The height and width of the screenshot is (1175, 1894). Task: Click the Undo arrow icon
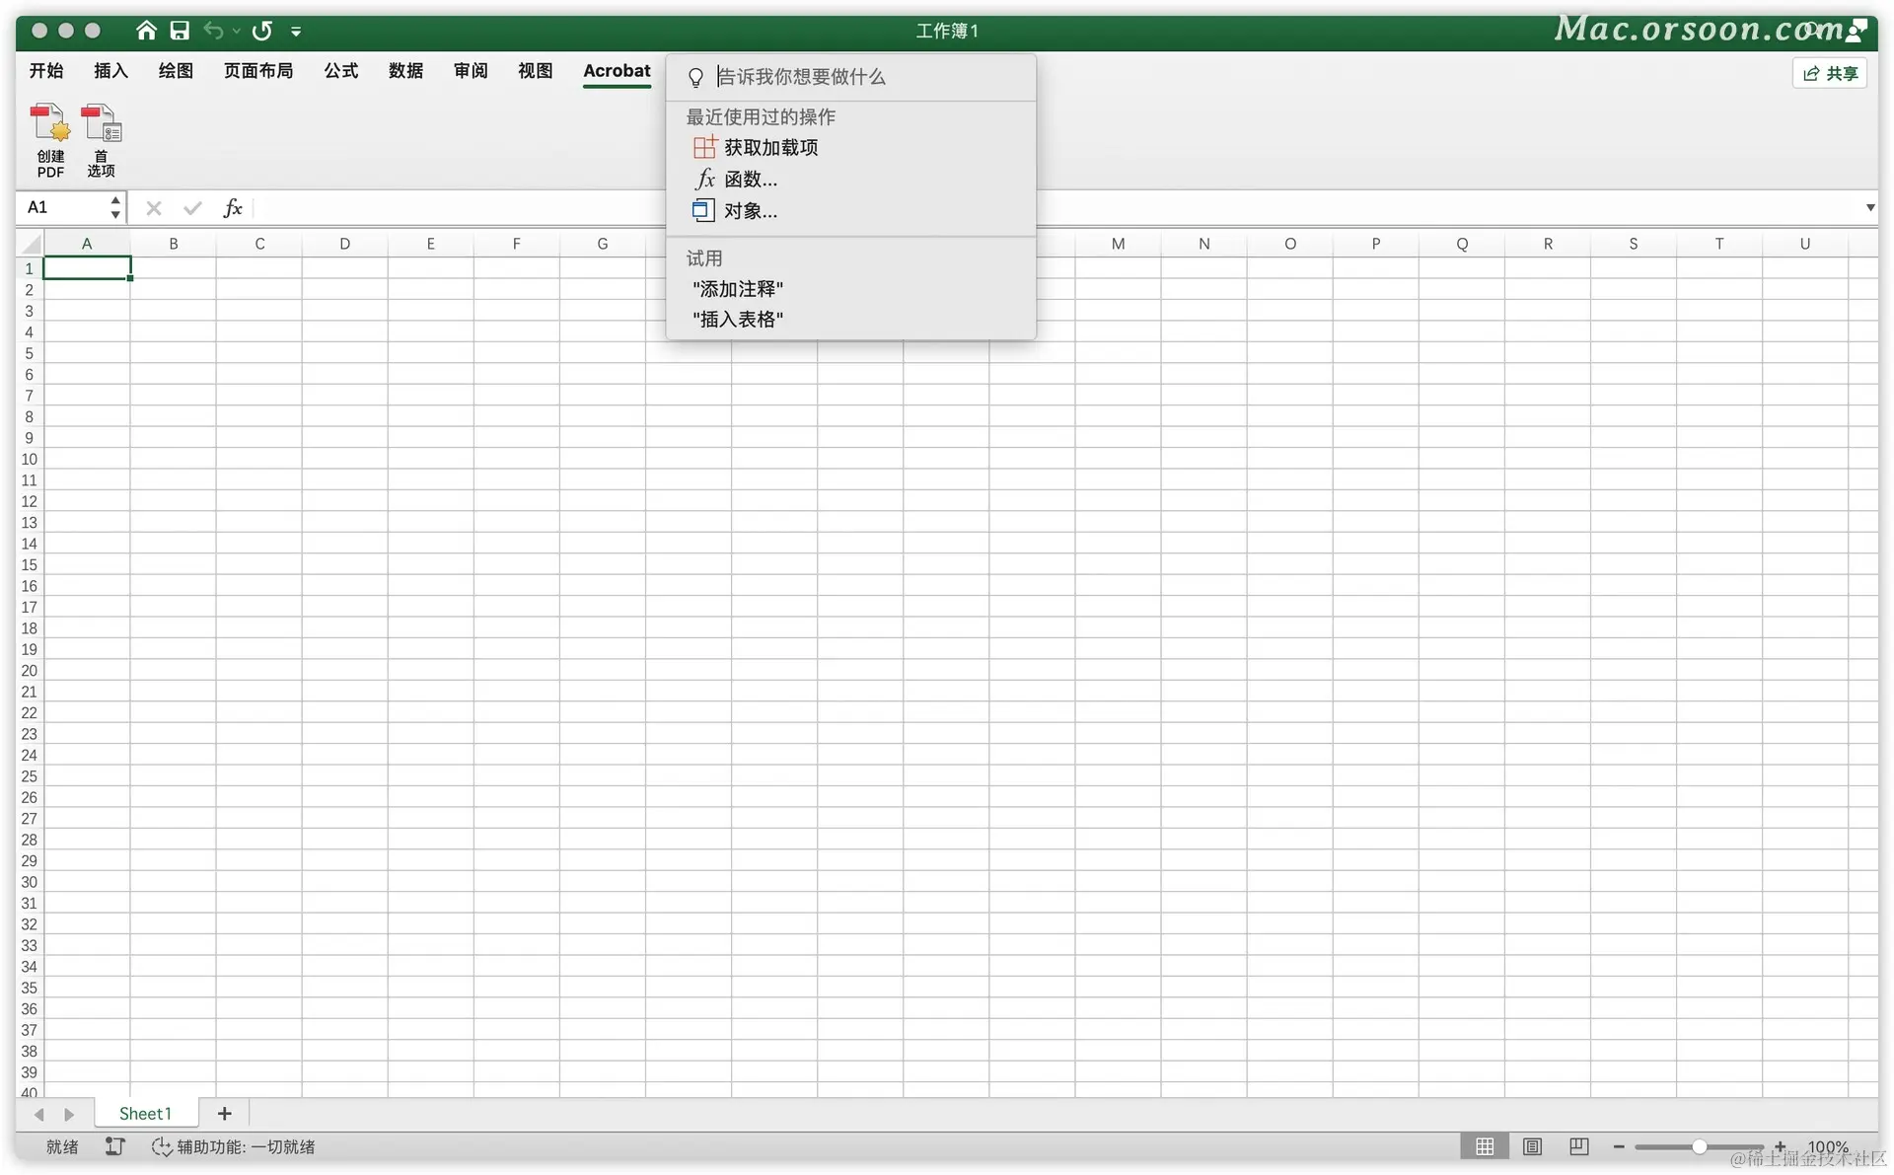point(213,31)
